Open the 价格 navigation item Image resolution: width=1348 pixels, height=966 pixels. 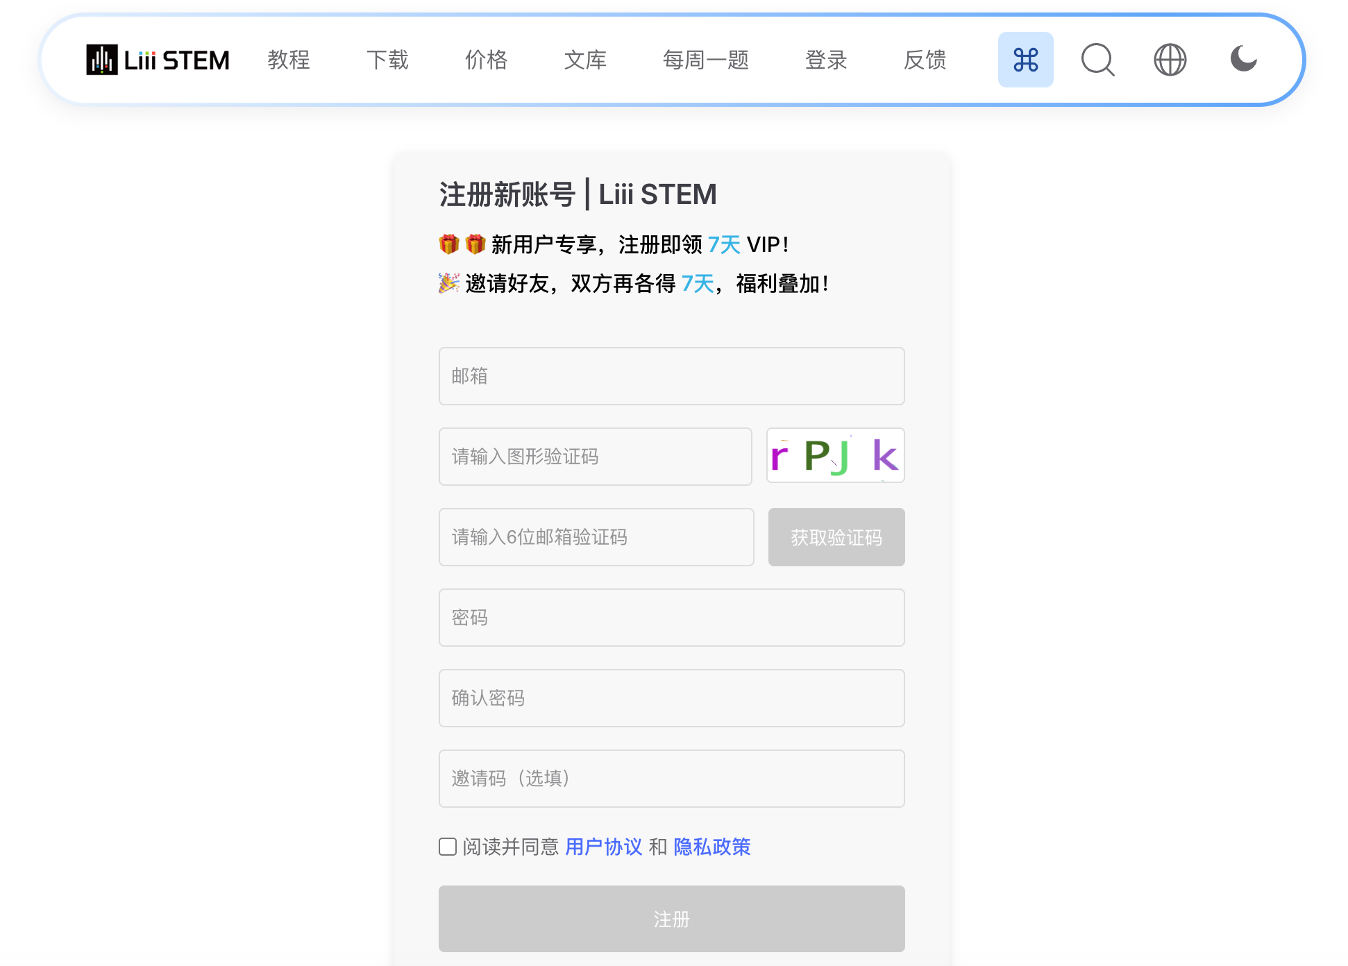coord(486,60)
